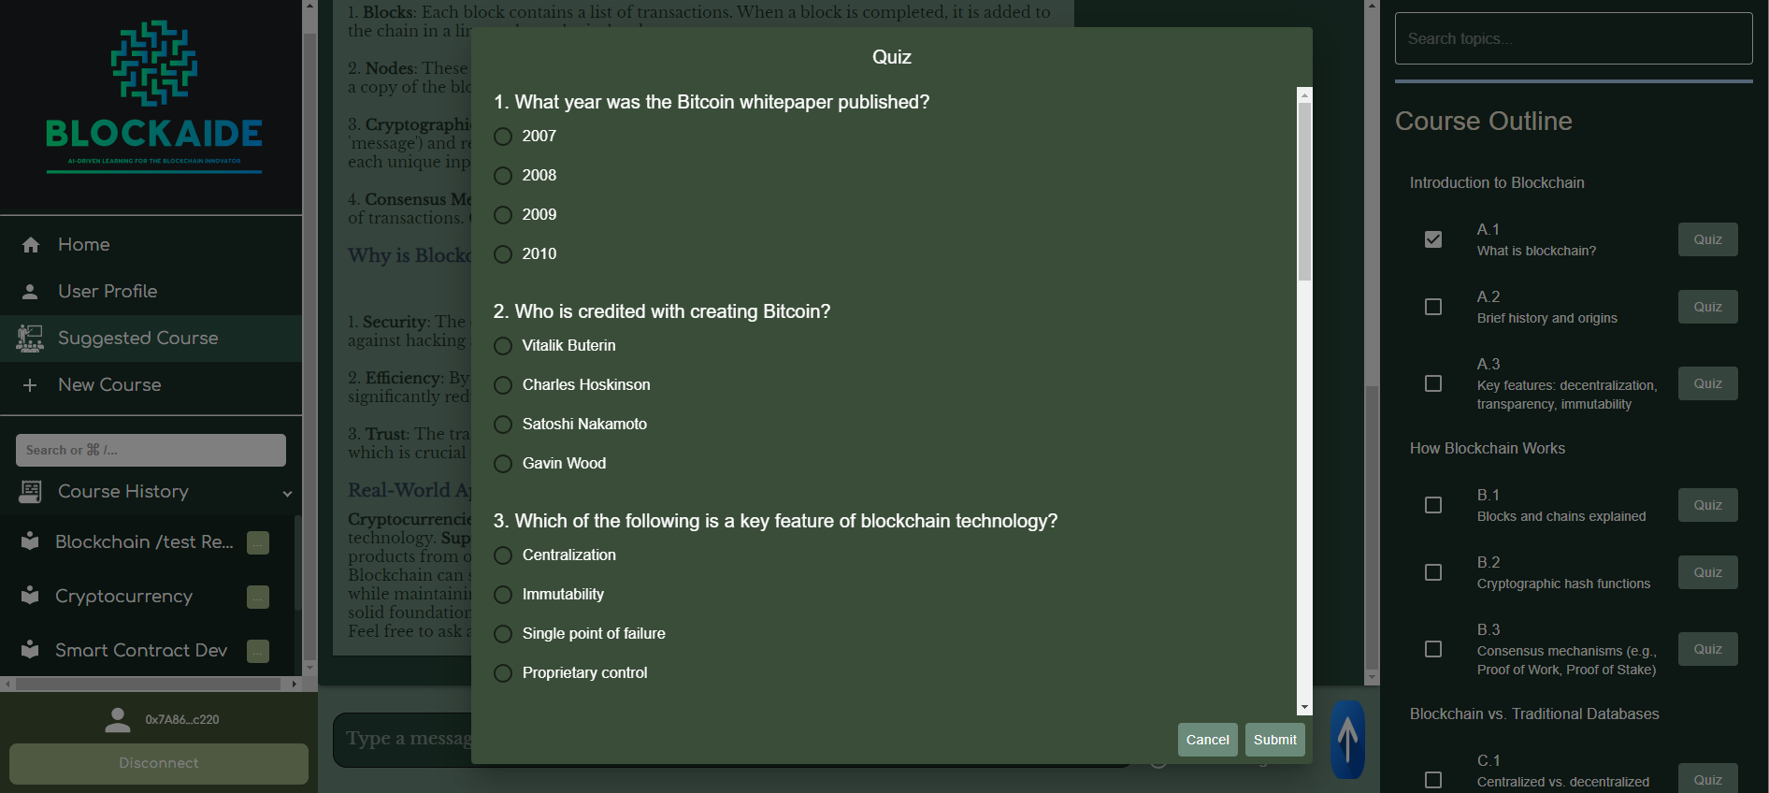Check the A.2 Brief history checkbox
The image size is (1769, 793).
click(1433, 307)
